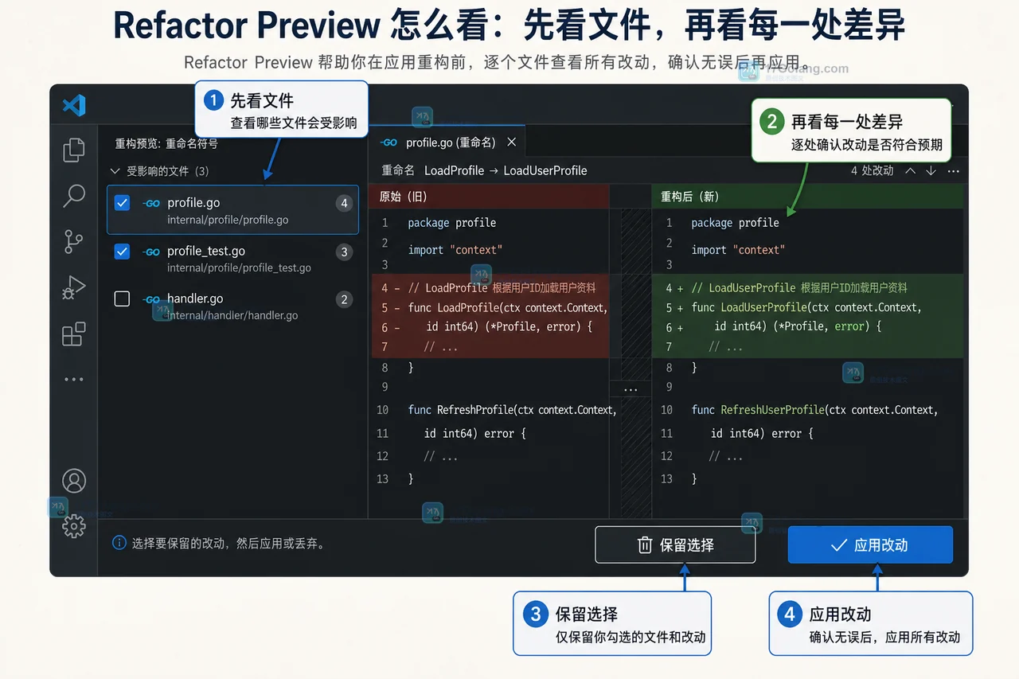
Task: Click the path internal/handler/handler.go
Action: 232,315
